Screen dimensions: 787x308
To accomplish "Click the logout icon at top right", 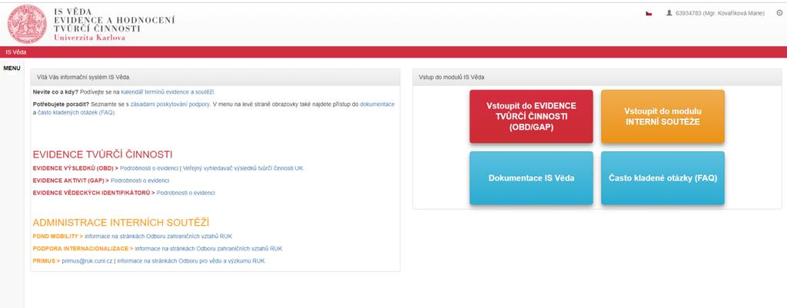I will (779, 14).
